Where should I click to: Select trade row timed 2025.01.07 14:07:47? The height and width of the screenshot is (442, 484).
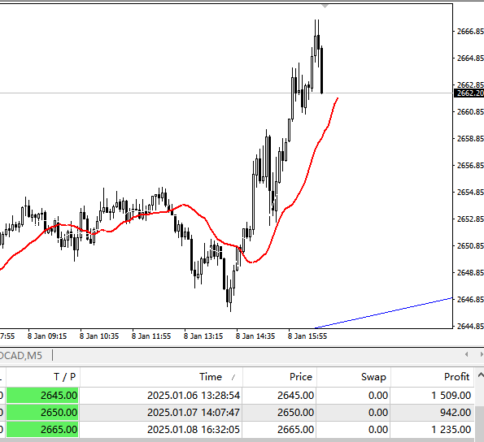point(237,413)
